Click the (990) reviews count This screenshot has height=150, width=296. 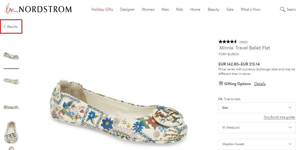click(x=244, y=42)
